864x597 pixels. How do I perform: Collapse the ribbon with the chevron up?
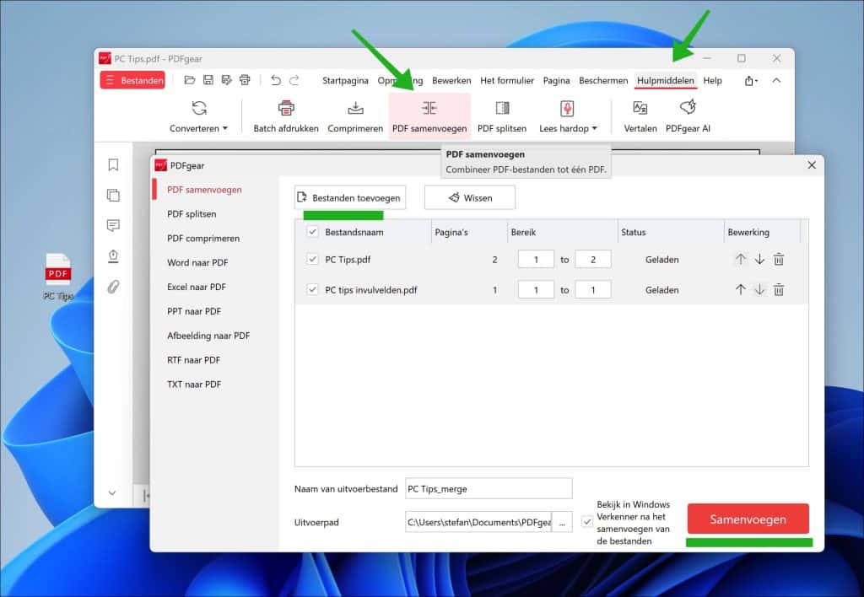pyautogui.click(x=776, y=80)
